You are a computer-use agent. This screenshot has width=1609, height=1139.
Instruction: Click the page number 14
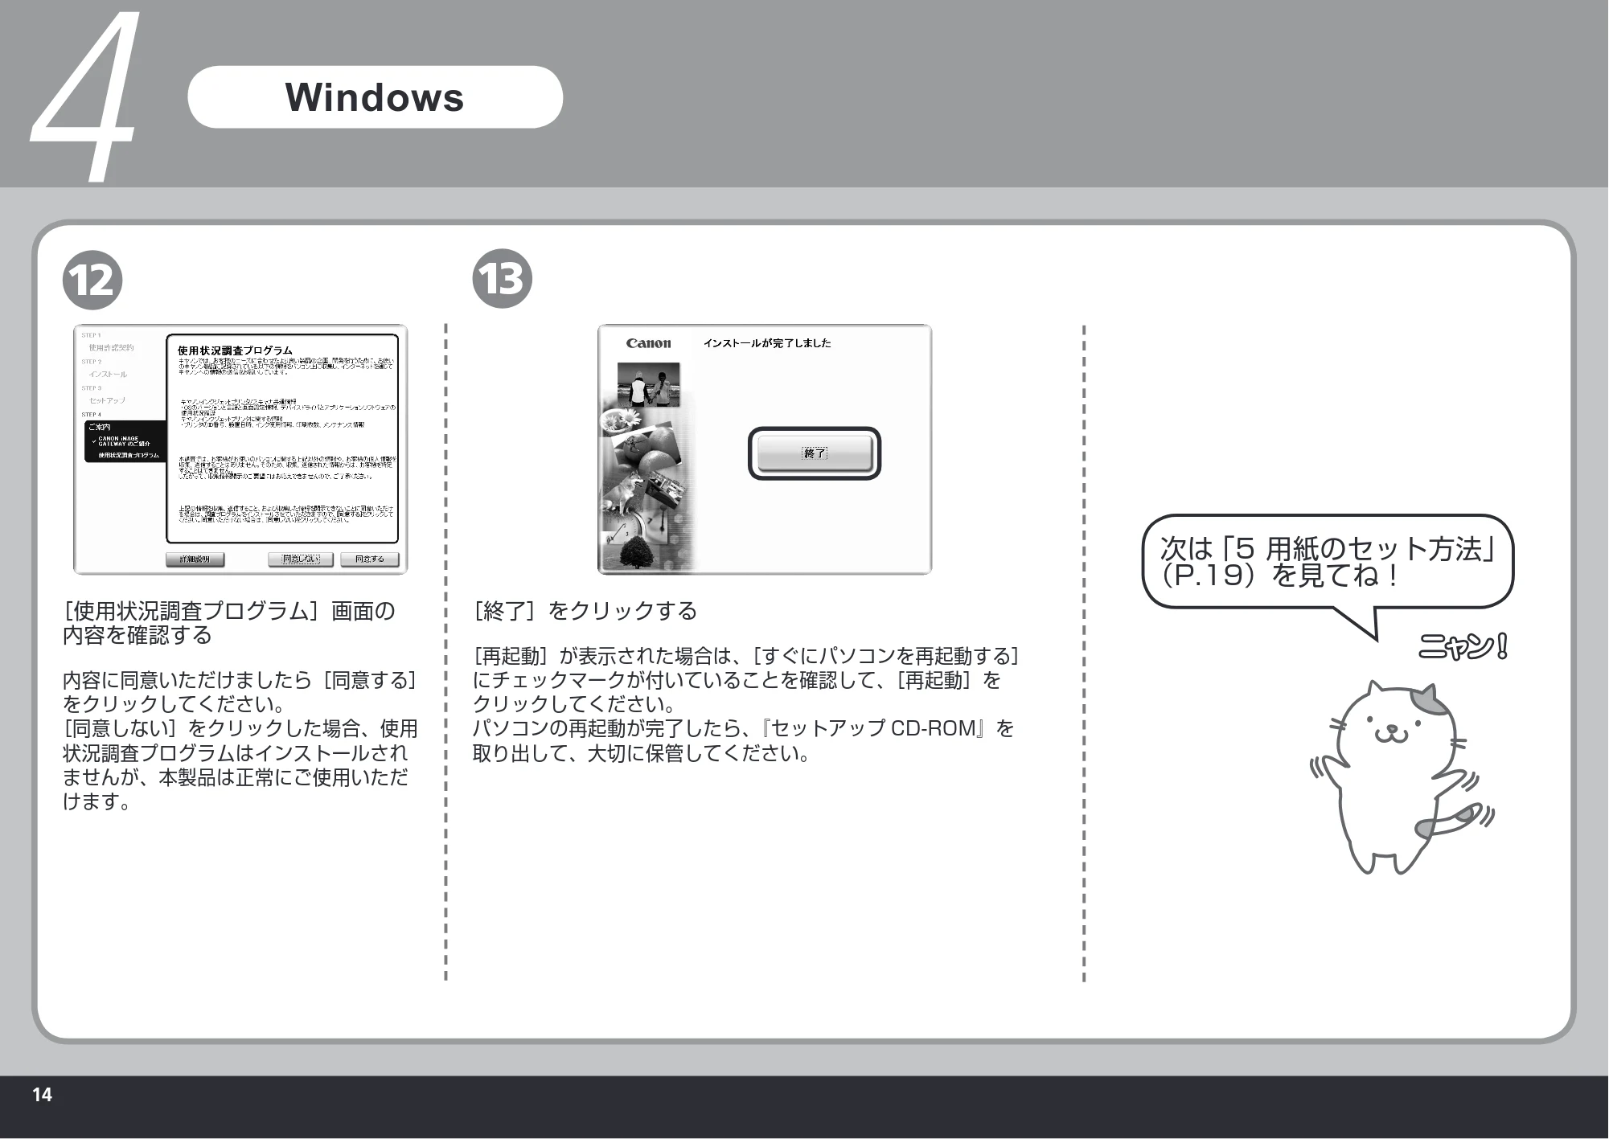coord(42,1094)
